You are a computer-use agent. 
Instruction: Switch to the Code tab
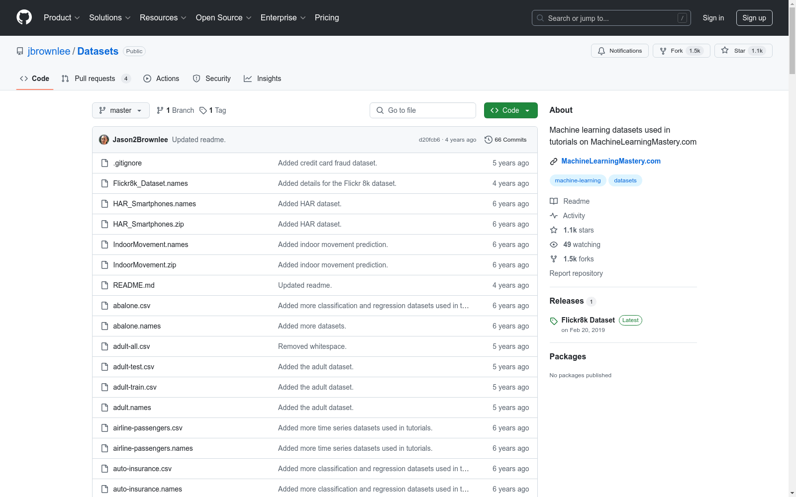tap(35, 79)
